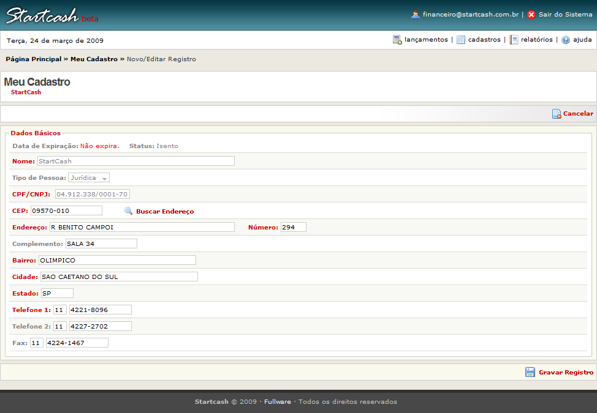
Task: Click the cadastros table icon
Action: coord(461,40)
